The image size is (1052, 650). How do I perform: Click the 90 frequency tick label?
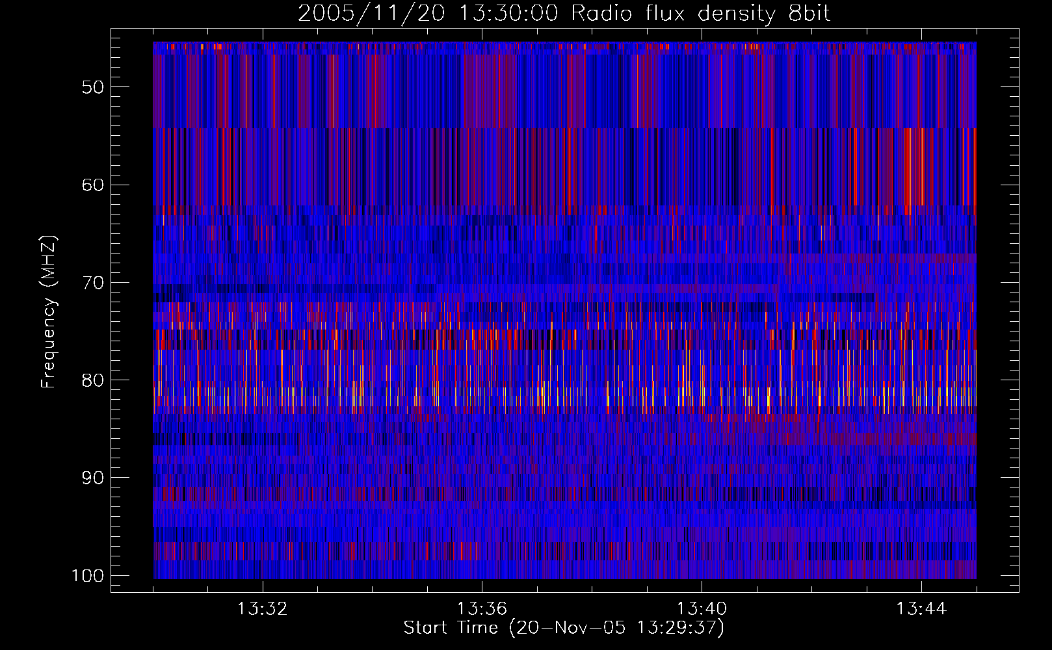tap(93, 478)
